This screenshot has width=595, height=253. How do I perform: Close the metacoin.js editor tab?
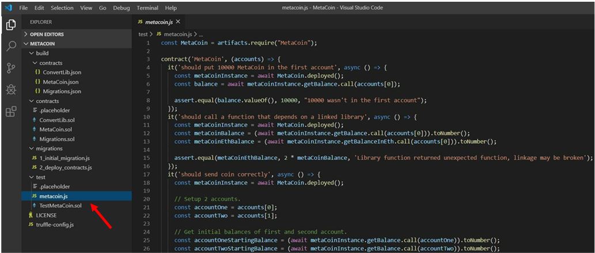click(x=177, y=22)
